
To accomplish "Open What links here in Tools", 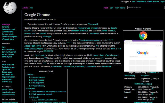I will click(9, 65).
